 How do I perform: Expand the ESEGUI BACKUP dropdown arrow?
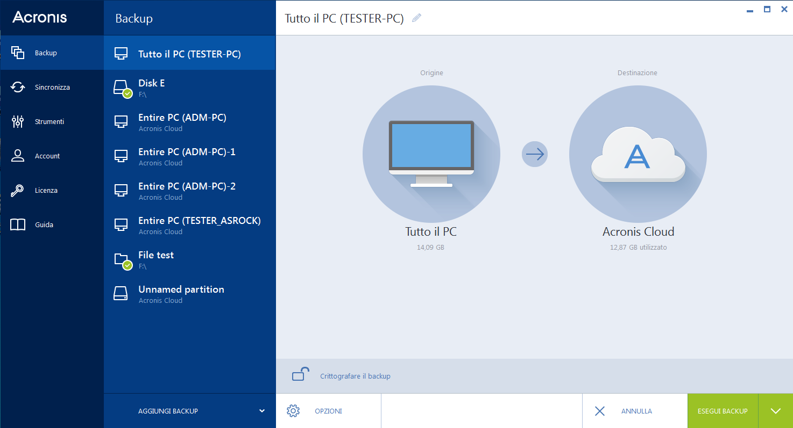tap(775, 411)
